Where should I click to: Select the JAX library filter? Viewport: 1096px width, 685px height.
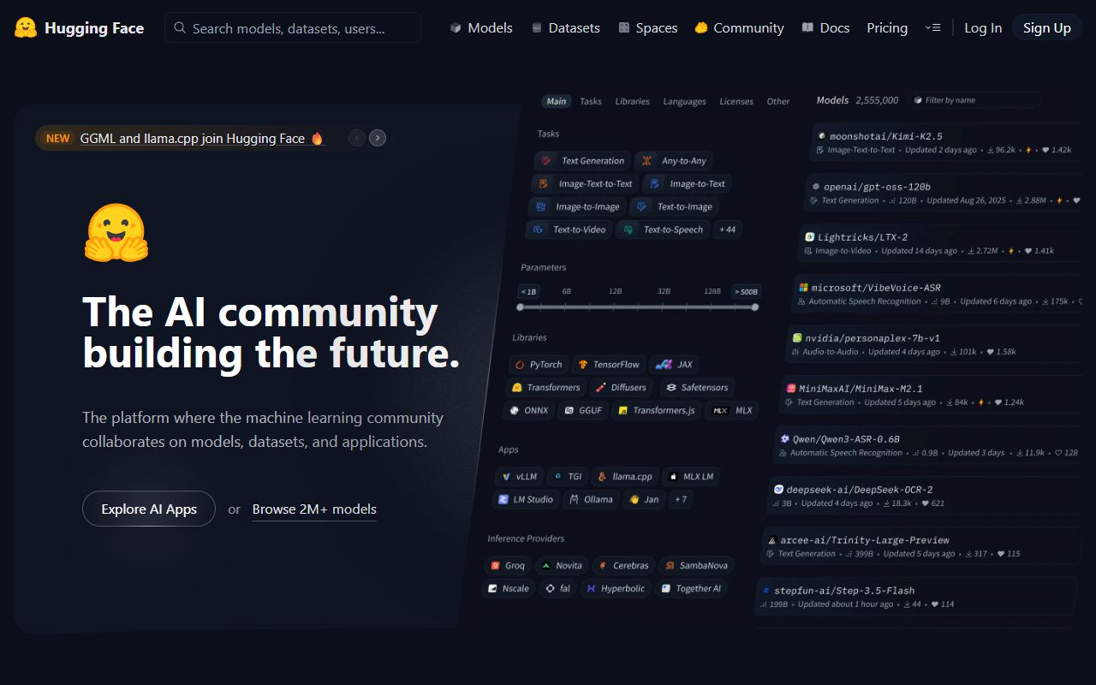point(674,364)
